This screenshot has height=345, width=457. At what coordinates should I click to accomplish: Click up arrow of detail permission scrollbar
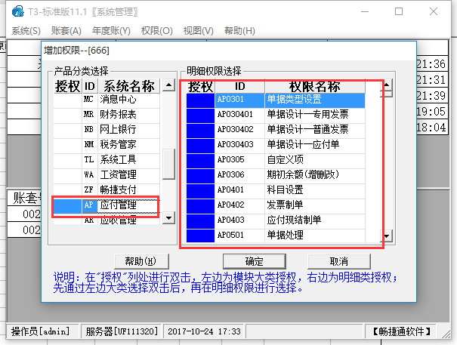(x=387, y=85)
